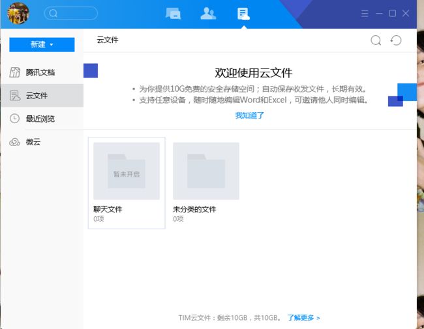Select 腾讯文档 in the sidebar

pos(42,72)
